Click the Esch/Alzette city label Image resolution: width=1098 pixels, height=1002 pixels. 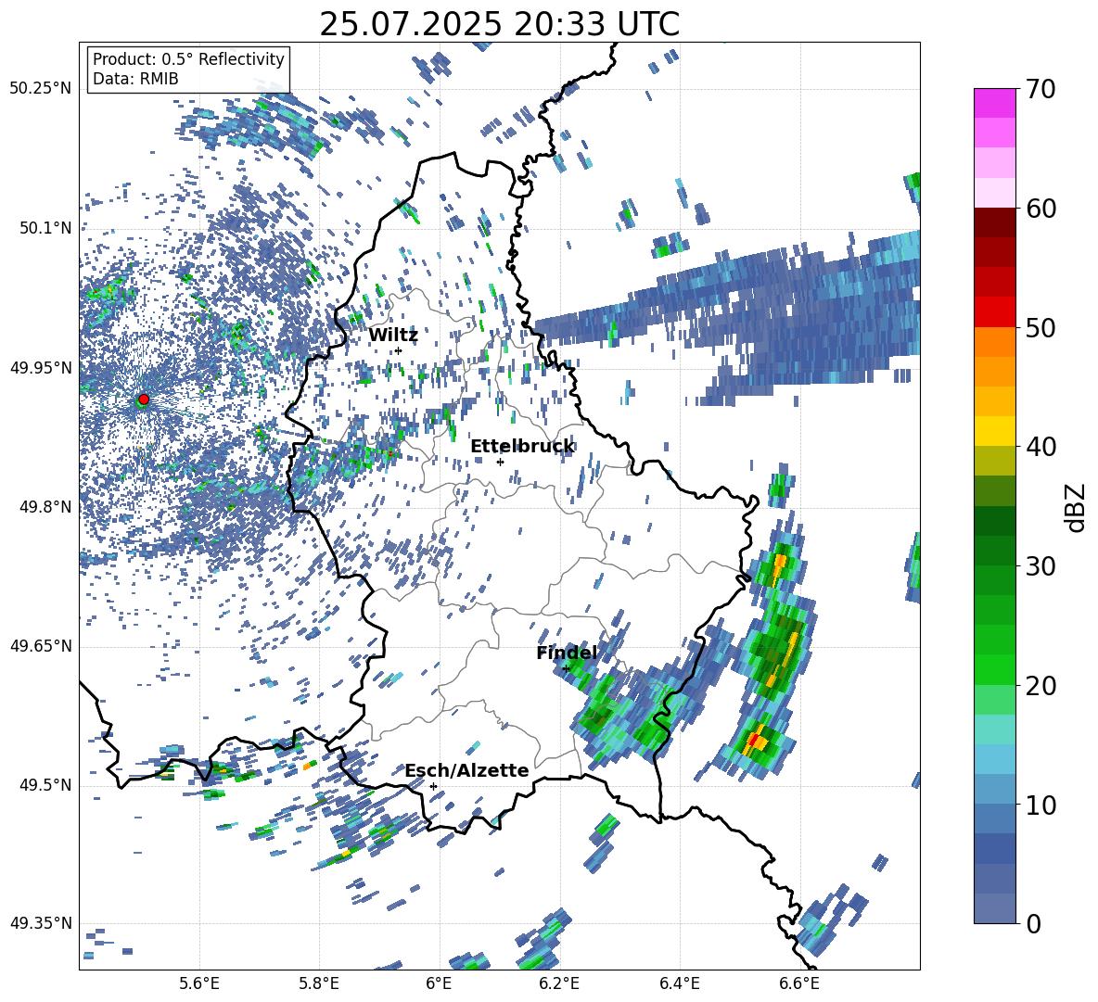point(466,770)
